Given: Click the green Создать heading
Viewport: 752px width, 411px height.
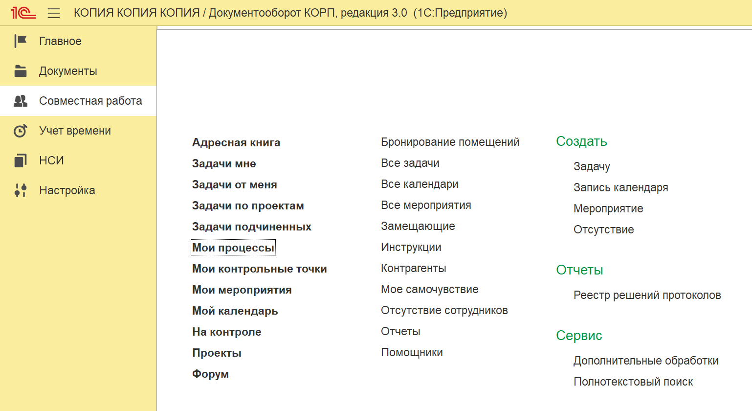Looking at the screenshot, I should pyautogui.click(x=581, y=141).
